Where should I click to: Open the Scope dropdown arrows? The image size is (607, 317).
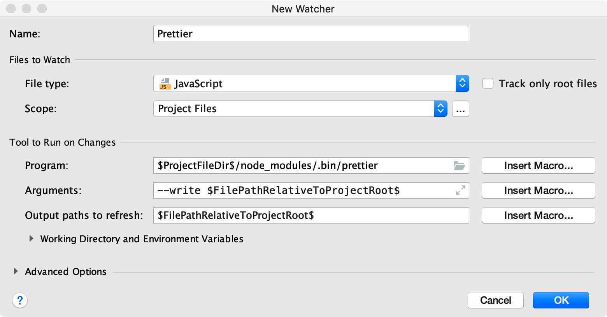[x=440, y=109]
